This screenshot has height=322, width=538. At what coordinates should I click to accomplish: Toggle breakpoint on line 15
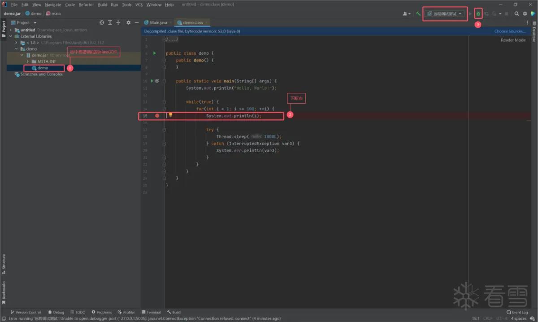157,116
